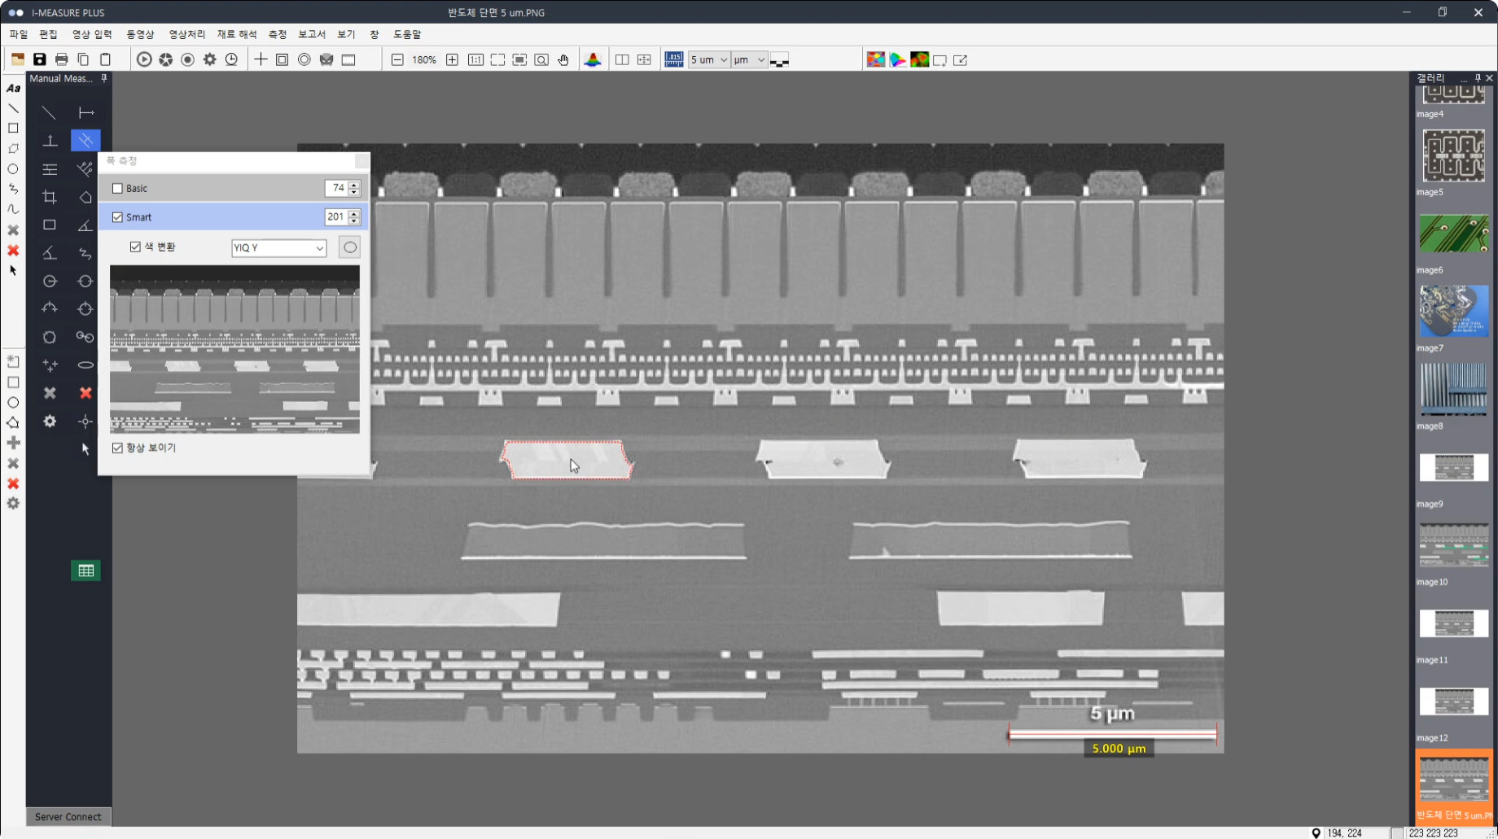Click the red X in Manual Measure panel
1498x839 pixels.
(x=85, y=393)
